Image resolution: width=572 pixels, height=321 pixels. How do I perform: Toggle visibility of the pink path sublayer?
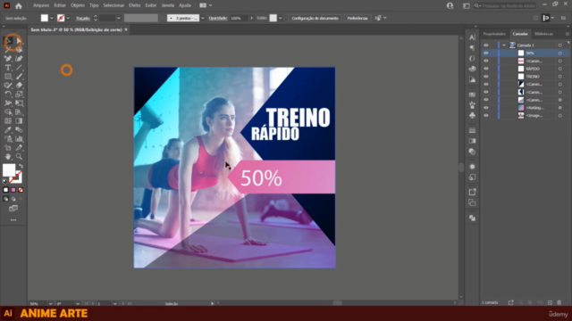coord(486,61)
